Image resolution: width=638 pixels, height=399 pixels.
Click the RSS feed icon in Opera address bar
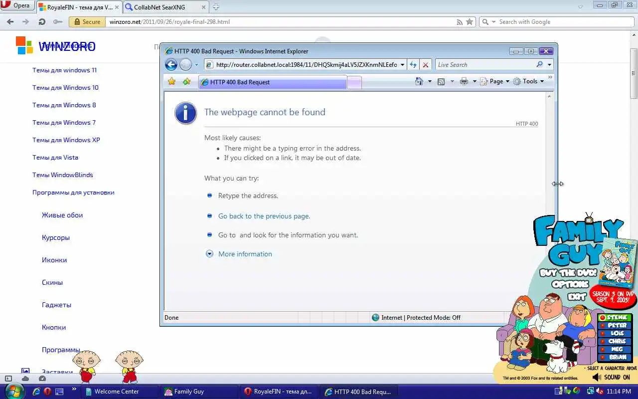point(460,22)
